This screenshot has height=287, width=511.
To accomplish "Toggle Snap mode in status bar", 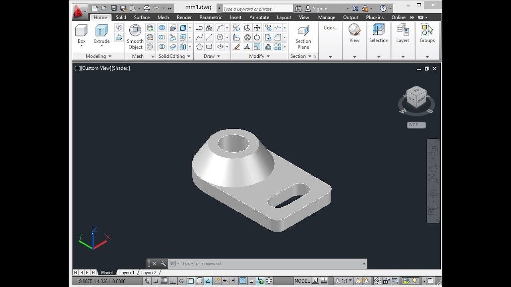I will click(156, 281).
